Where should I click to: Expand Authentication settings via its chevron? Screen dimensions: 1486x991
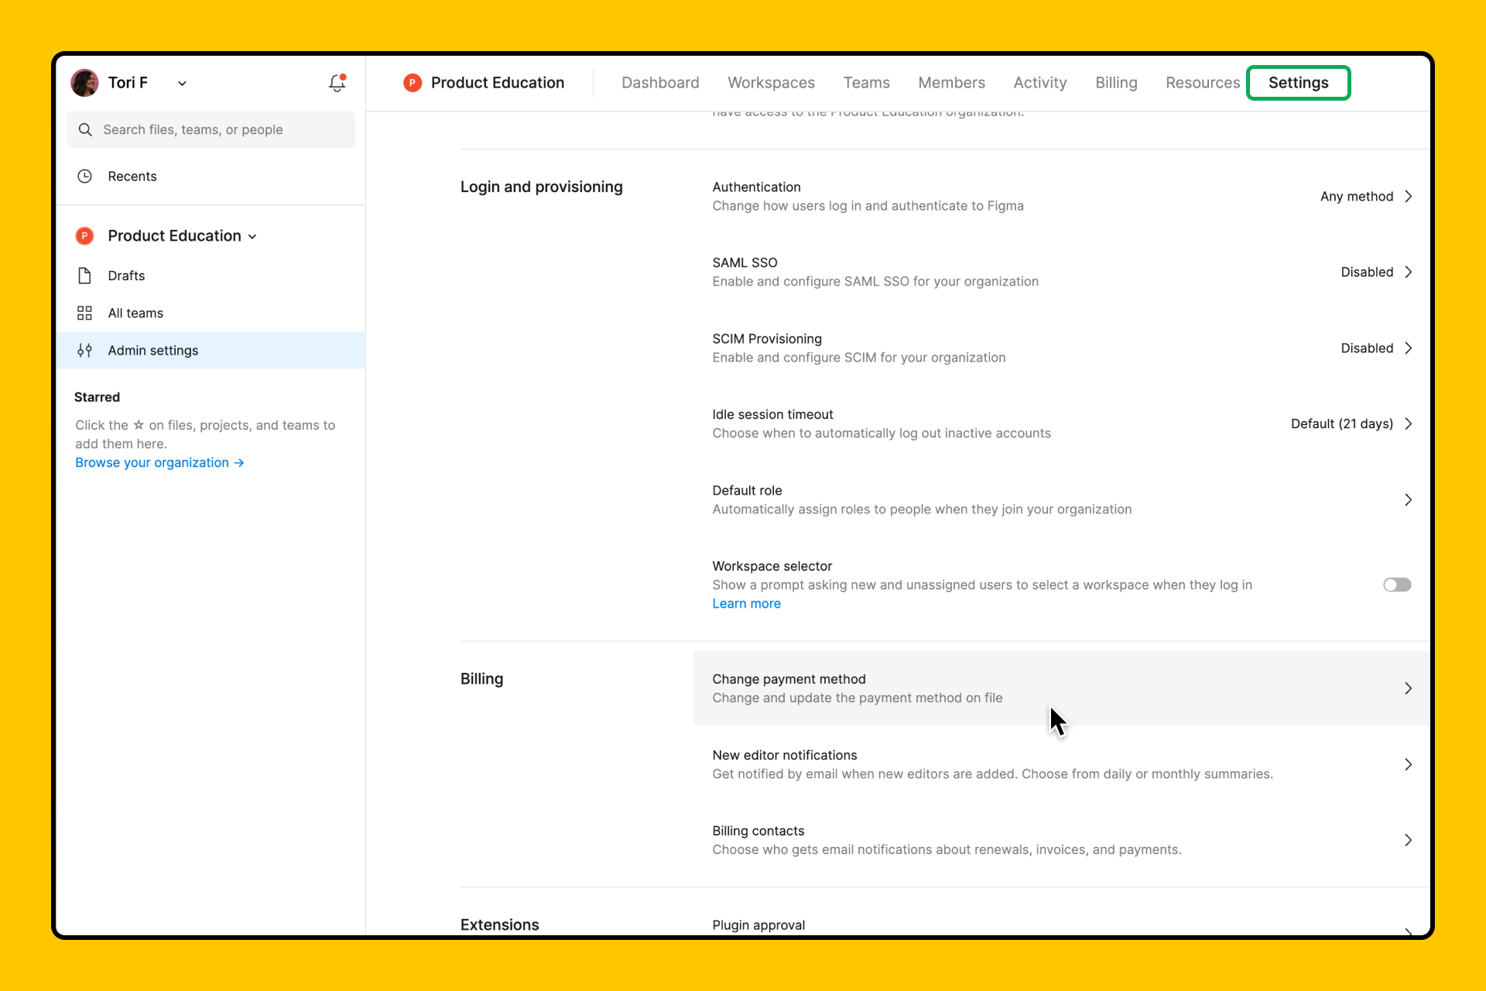pyautogui.click(x=1409, y=196)
